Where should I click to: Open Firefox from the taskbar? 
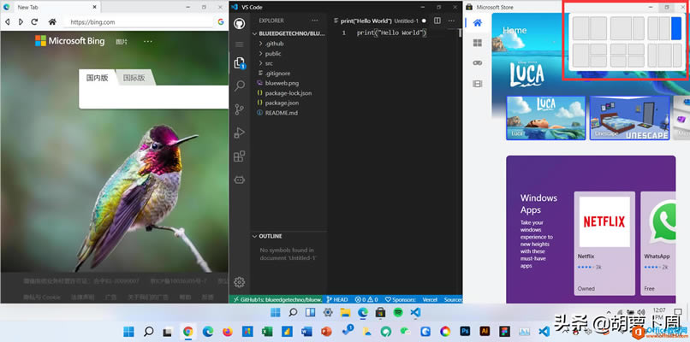(228, 332)
